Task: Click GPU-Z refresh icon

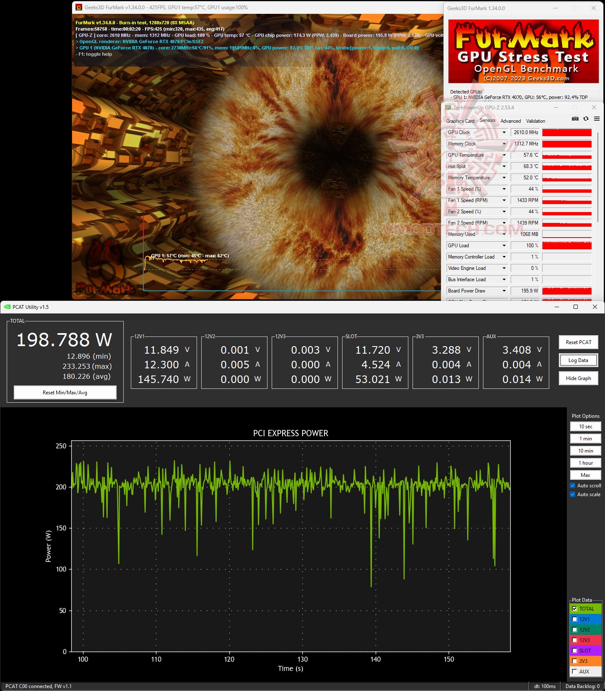Action: [586, 119]
